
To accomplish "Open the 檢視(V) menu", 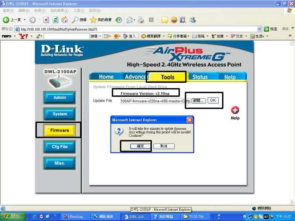I will click(x=40, y=11).
